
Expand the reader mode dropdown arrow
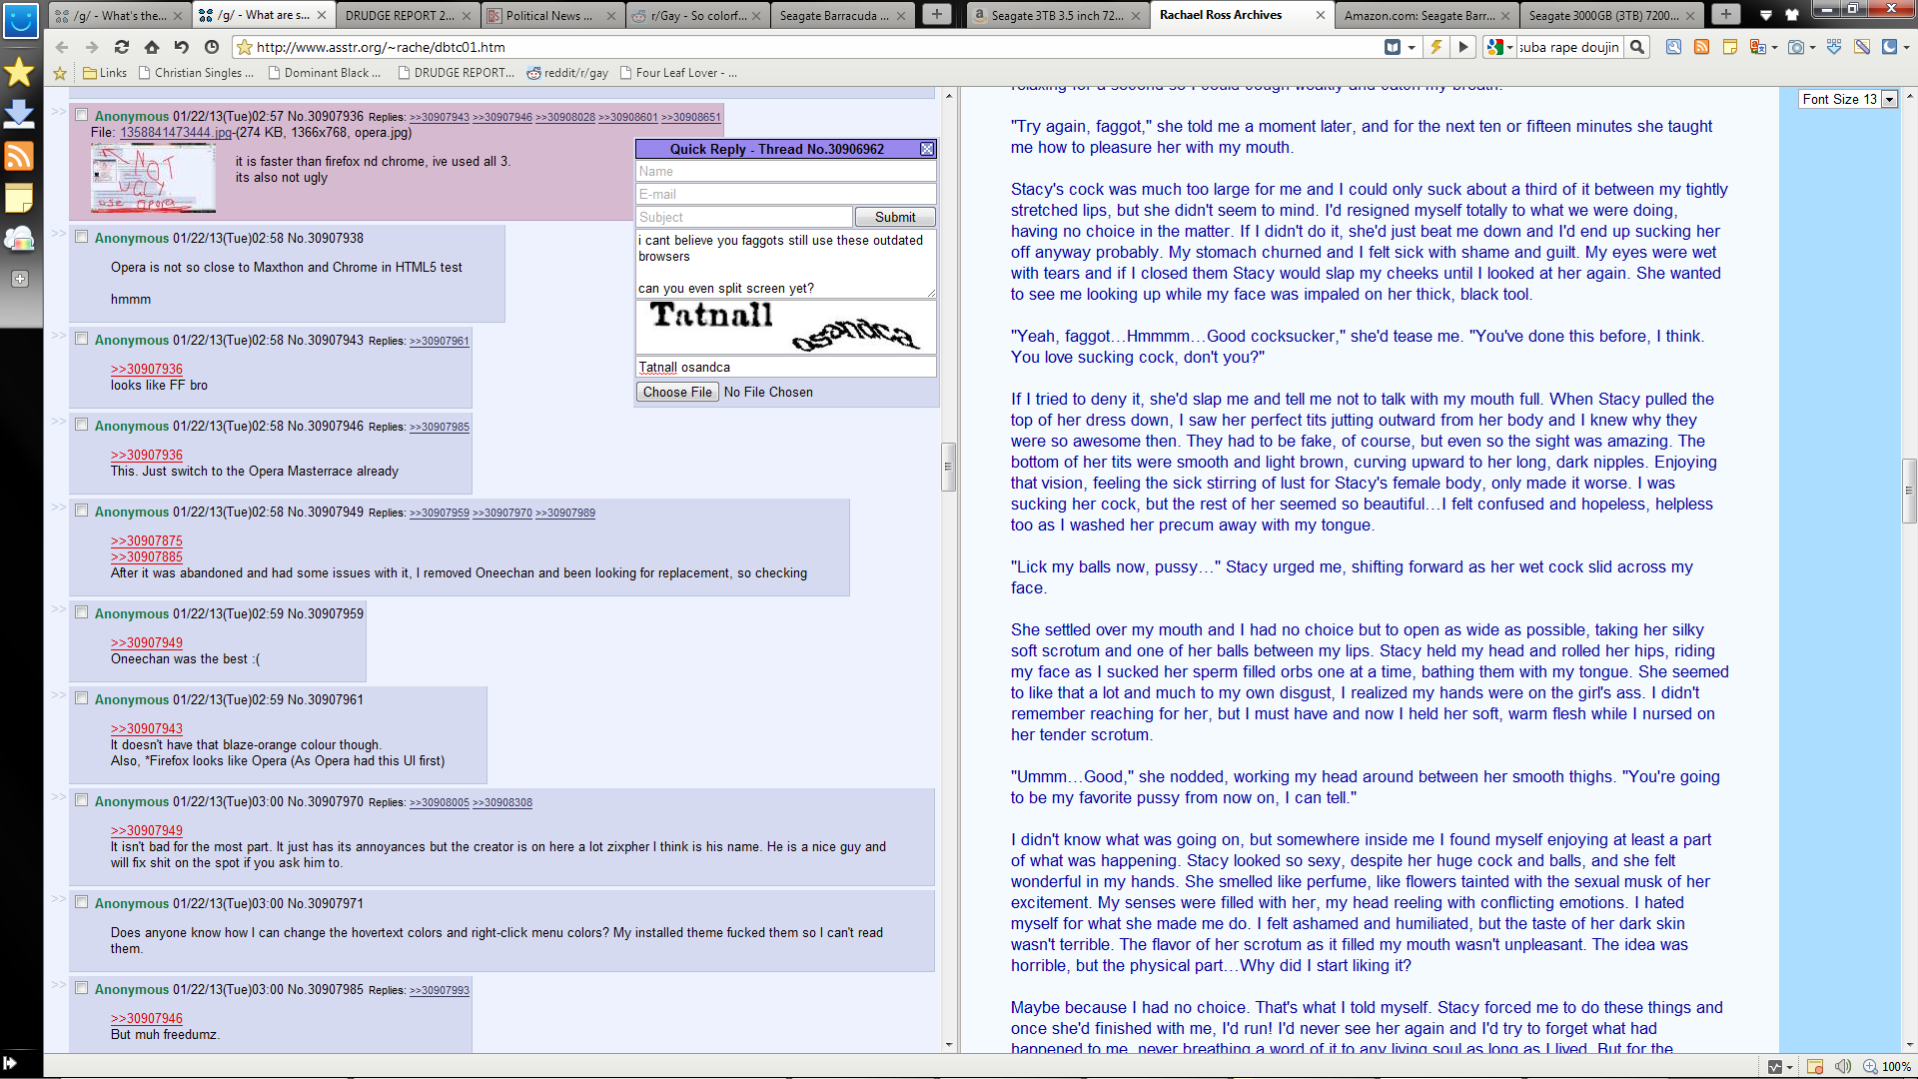click(1412, 47)
